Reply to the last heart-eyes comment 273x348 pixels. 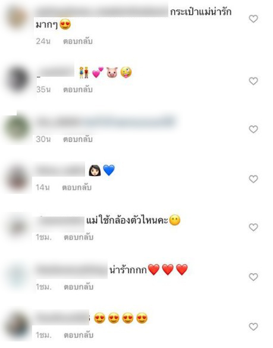coord(79,335)
